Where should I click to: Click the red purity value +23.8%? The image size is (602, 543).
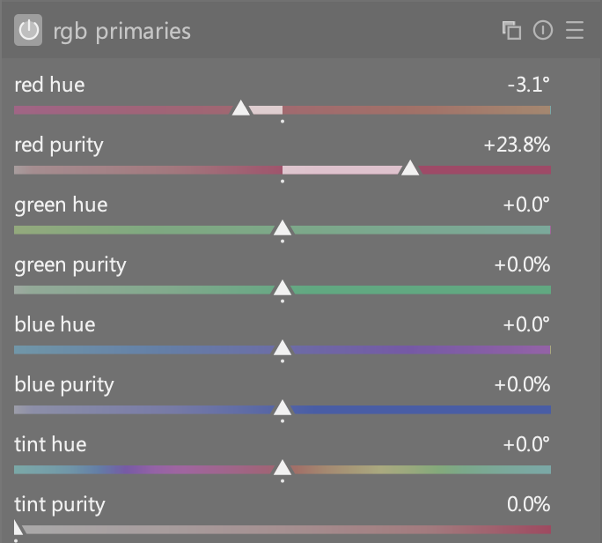[517, 145]
